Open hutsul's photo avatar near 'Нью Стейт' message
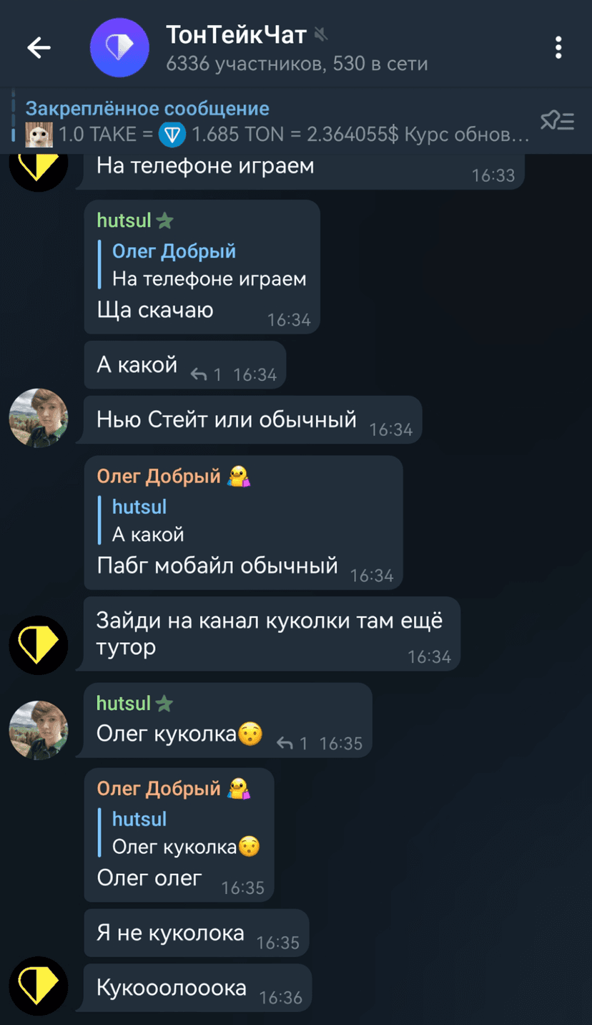The image size is (592, 1025). (39, 418)
